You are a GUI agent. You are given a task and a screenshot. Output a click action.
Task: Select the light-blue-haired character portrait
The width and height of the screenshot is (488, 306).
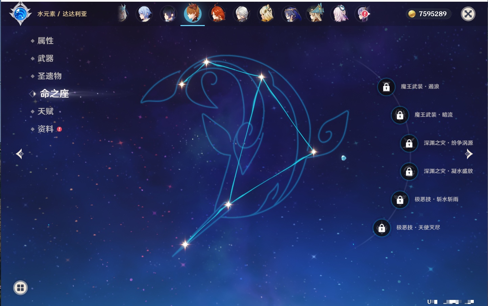pyautogui.click(x=144, y=14)
